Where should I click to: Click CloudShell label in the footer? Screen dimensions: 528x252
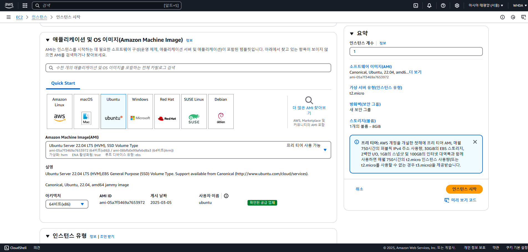click(18, 248)
